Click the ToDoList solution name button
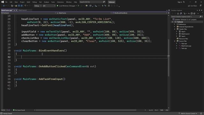The image size is (204, 115). point(112,2)
